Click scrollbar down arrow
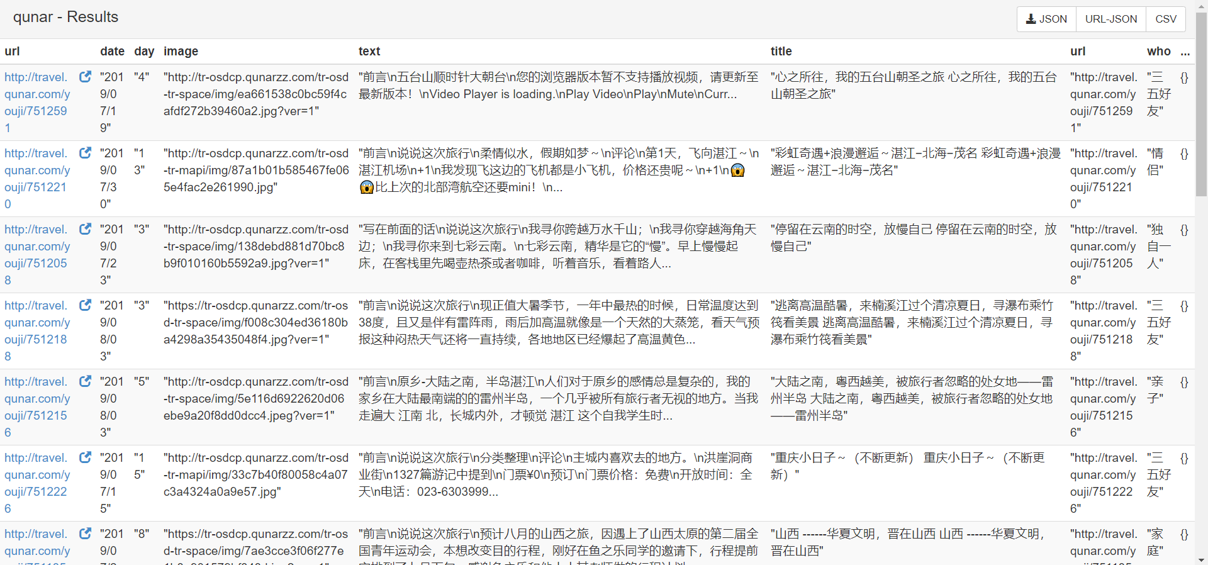This screenshot has width=1208, height=565. click(1201, 559)
